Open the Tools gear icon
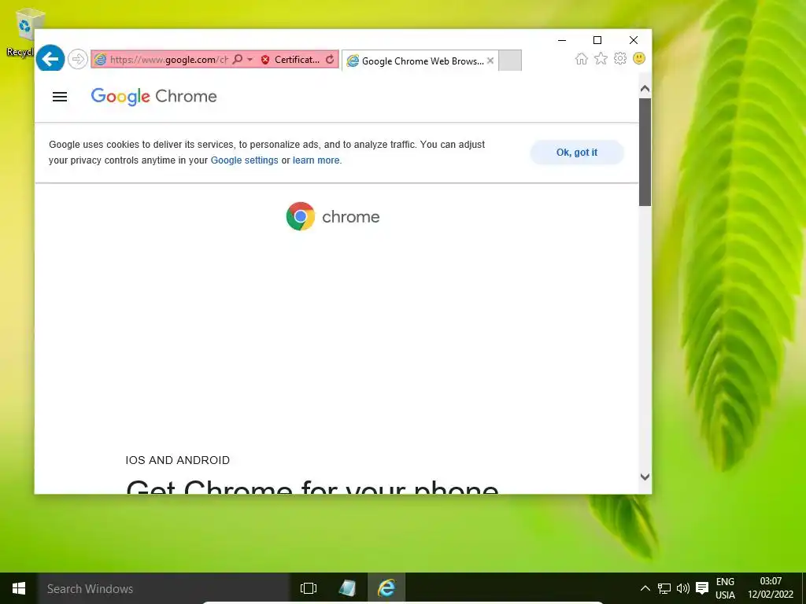Screen dimensions: 806x604 620,58
